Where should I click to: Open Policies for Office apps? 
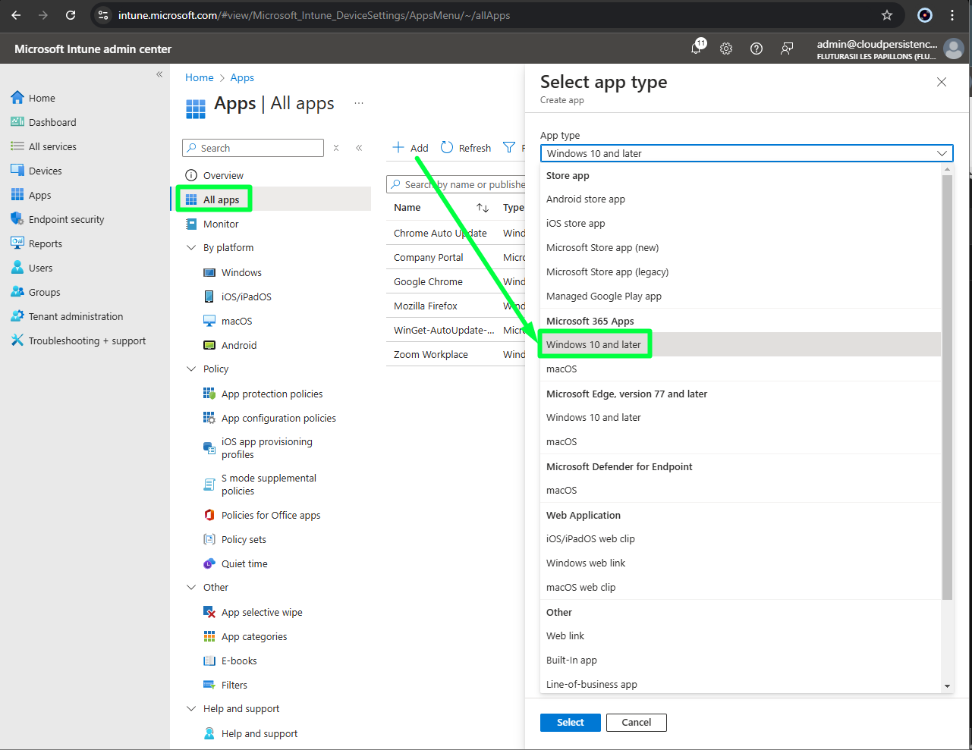[271, 515]
